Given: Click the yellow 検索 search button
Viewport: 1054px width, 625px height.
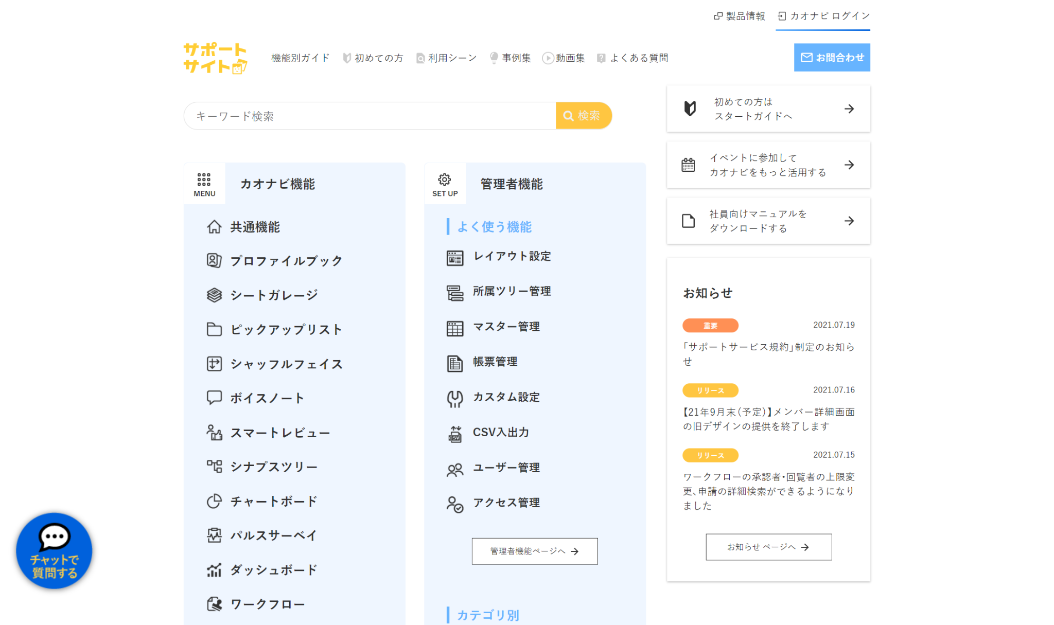Looking at the screenshot, I should click(583, 116).
